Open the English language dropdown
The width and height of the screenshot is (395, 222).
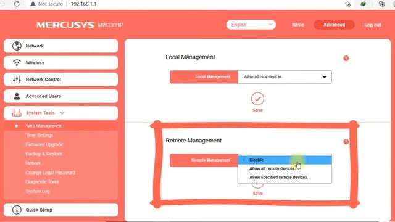[251, 25]
